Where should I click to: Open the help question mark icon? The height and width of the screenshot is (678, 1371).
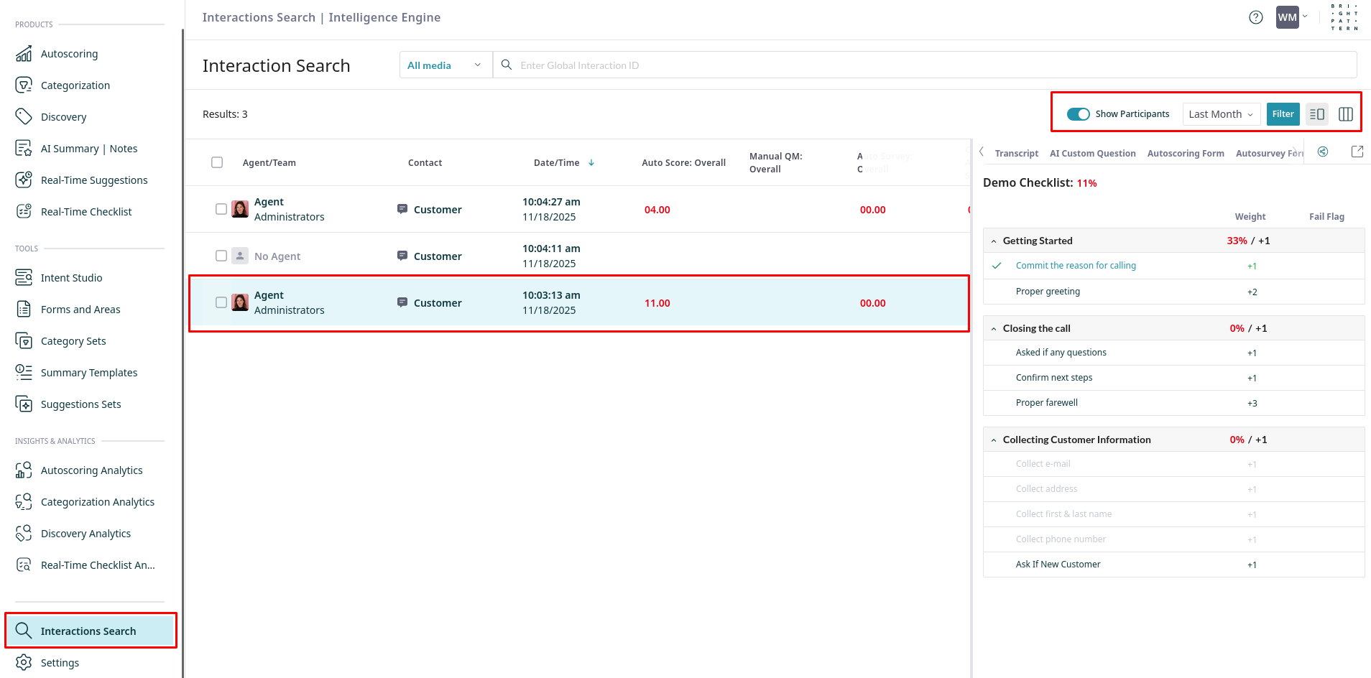pos(1255,18)
